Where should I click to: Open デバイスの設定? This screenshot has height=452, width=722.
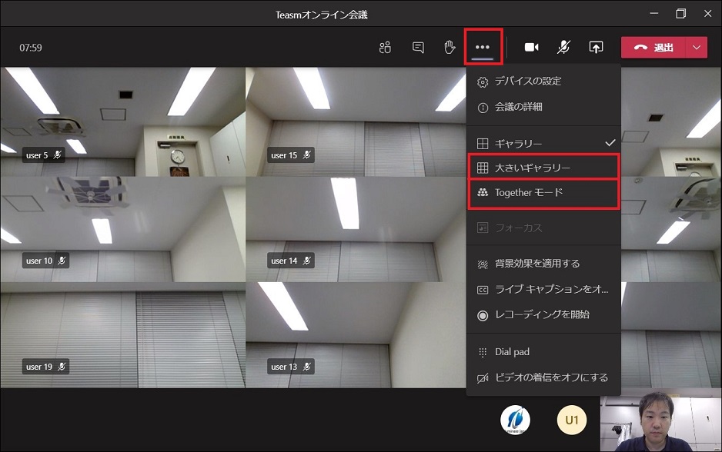tap(543, 81)
